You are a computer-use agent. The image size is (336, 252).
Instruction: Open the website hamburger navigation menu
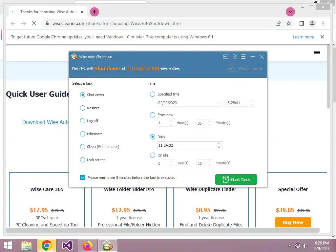coord(317,52)
